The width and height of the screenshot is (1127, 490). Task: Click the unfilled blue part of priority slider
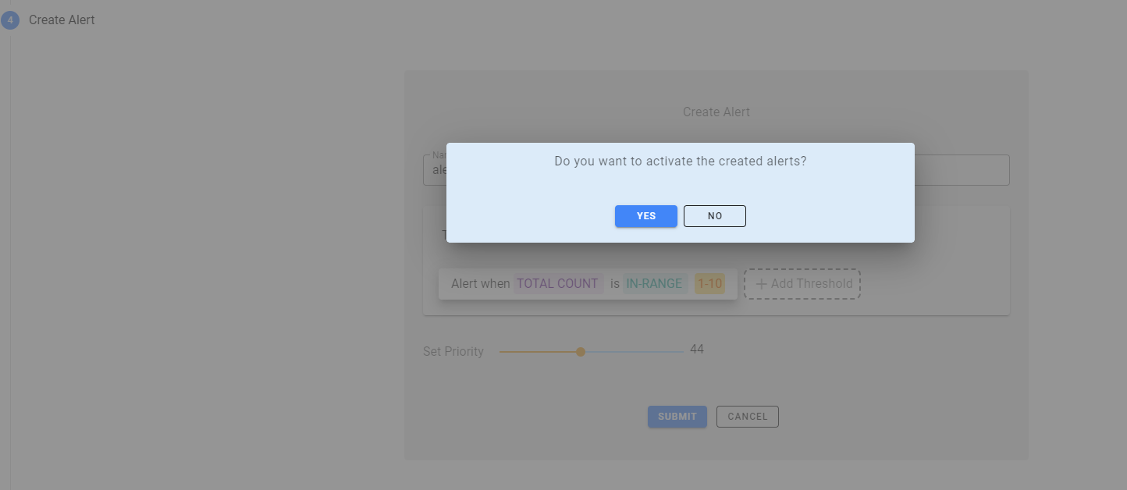(x=634, y=352)
